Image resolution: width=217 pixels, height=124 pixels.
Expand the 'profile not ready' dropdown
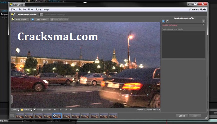point(184,25)
